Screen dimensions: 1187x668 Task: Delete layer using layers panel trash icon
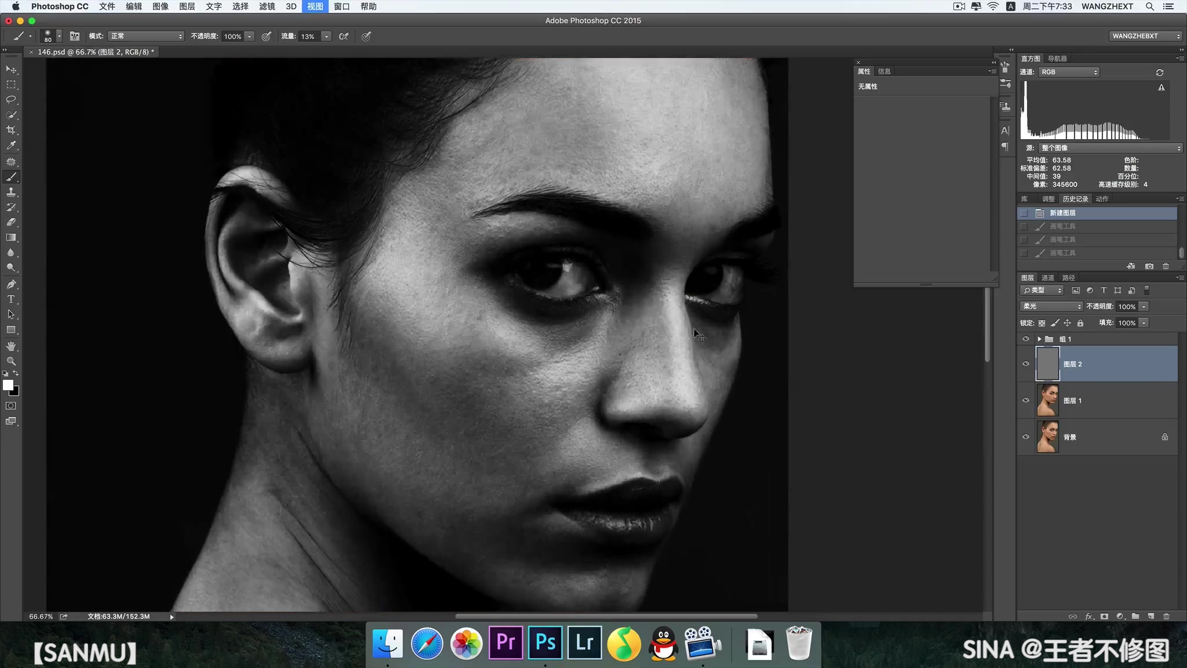1167,616
